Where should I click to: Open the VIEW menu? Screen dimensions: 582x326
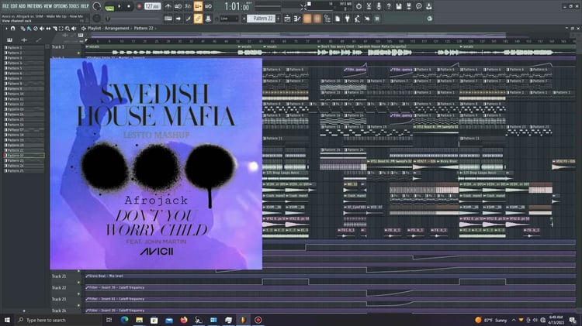[x=48, y=6]
